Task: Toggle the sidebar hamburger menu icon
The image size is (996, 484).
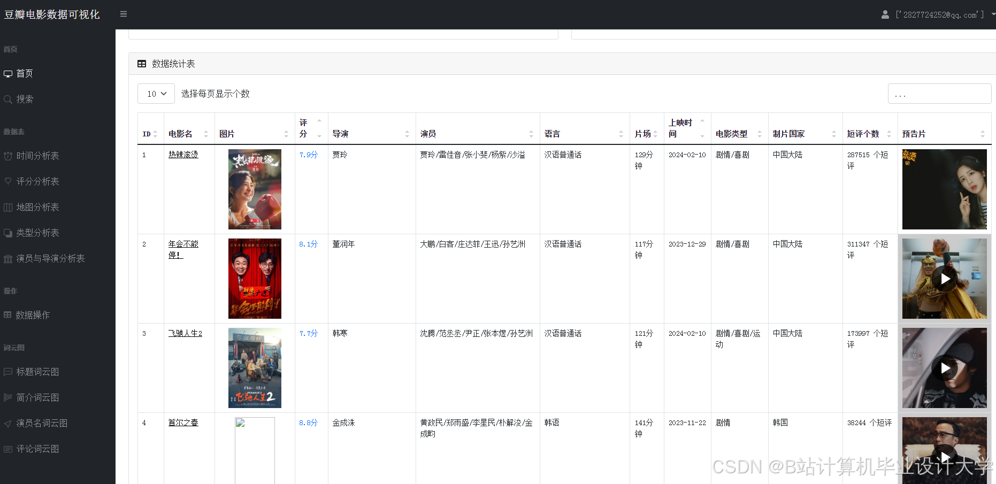Action: [x=124, y=14]
